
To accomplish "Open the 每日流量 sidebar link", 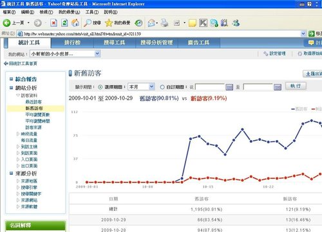I will tap(29, 140).
